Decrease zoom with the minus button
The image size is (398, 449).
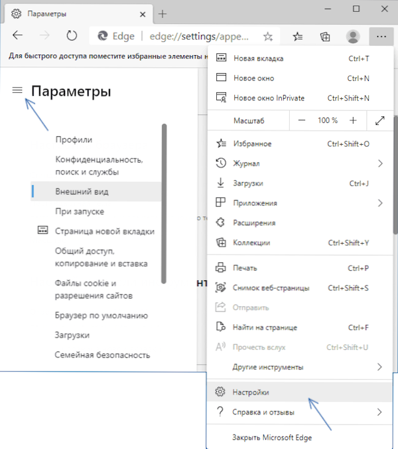pos(302,121)
